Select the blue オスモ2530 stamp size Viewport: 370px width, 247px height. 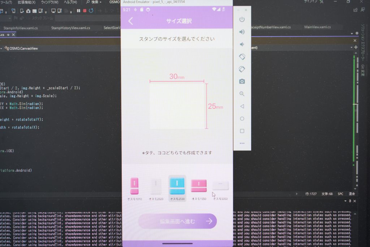click(x=177, y=188)
